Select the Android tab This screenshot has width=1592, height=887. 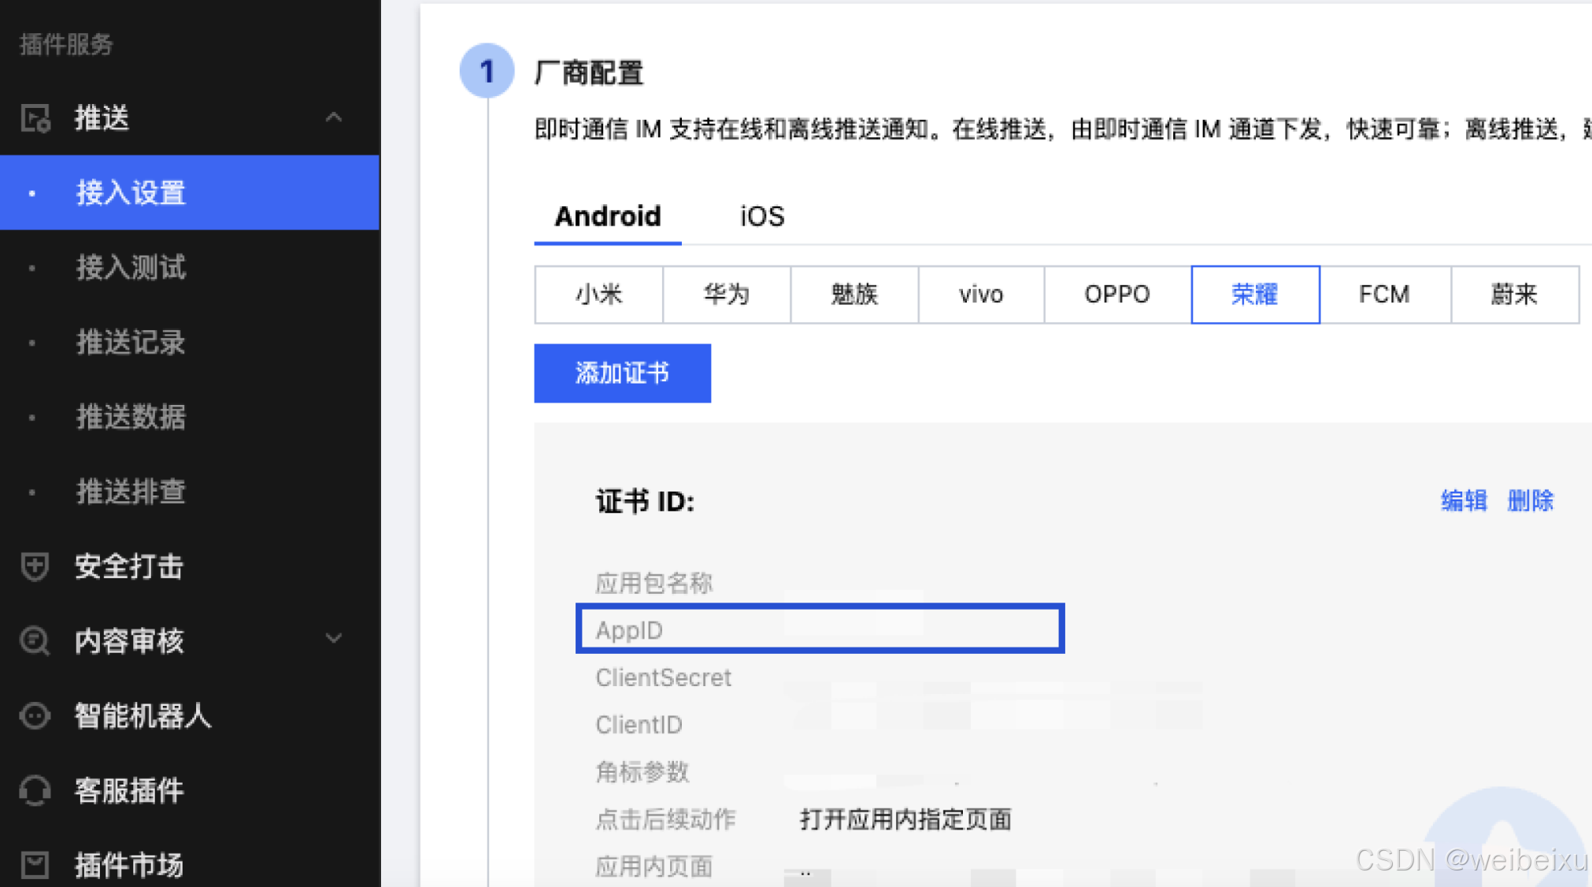(607, 216)
